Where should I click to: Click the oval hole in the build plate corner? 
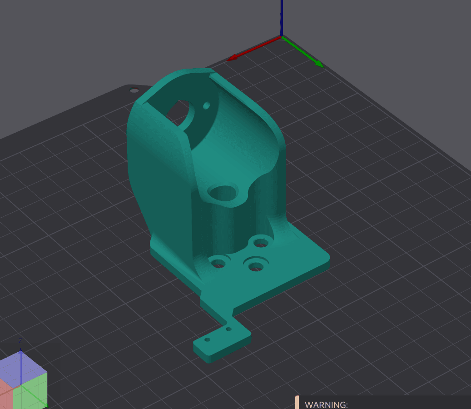tap(134, 90)
